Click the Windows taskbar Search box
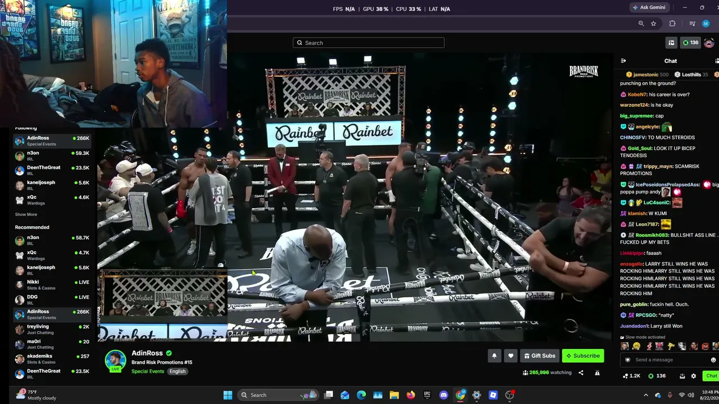This screenshot has height=404, width=719. click(279, 395)
